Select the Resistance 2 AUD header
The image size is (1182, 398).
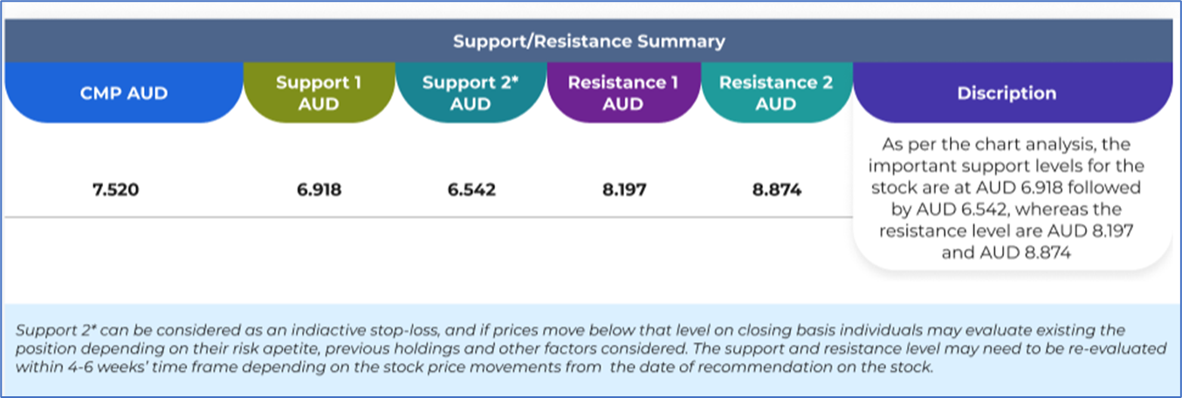pyautogui.click(x=776, y=93)
